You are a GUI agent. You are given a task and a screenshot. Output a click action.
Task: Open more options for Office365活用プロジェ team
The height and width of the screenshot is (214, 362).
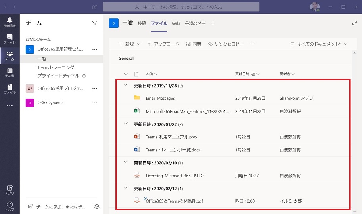95,89
